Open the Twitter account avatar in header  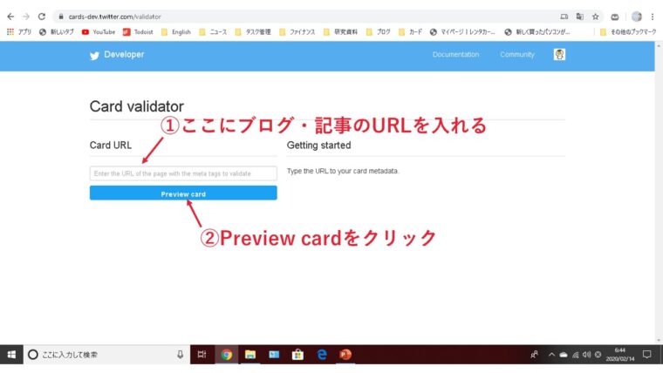[559, 55]
